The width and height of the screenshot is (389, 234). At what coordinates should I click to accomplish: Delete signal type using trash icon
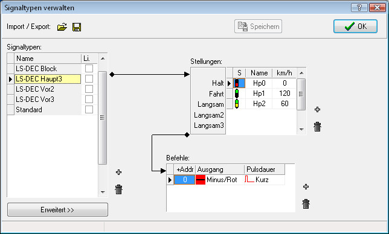[x=118, y=189]
